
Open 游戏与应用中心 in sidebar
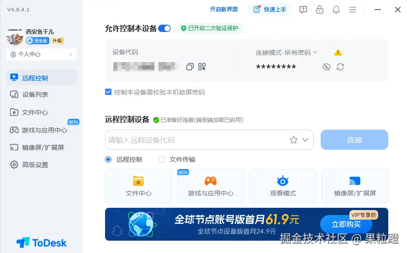pos(42,130)
